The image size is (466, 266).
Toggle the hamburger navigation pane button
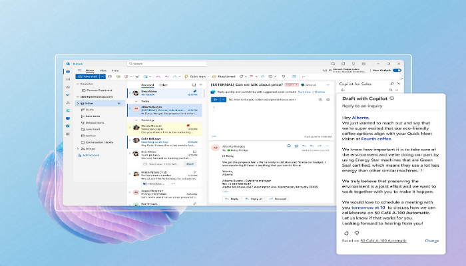point(79,70)
